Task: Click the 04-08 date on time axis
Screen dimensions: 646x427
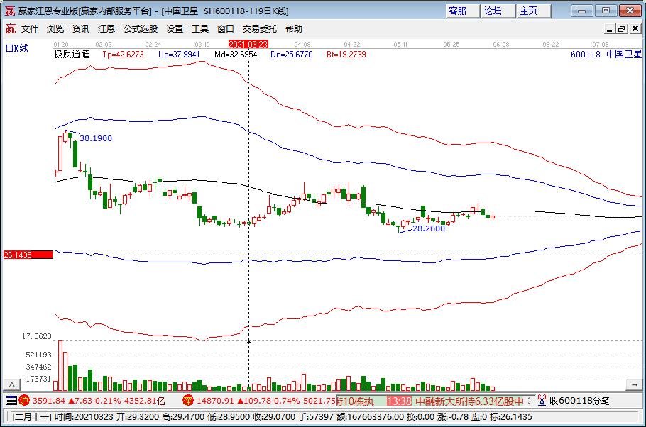Action: point(302,45)
